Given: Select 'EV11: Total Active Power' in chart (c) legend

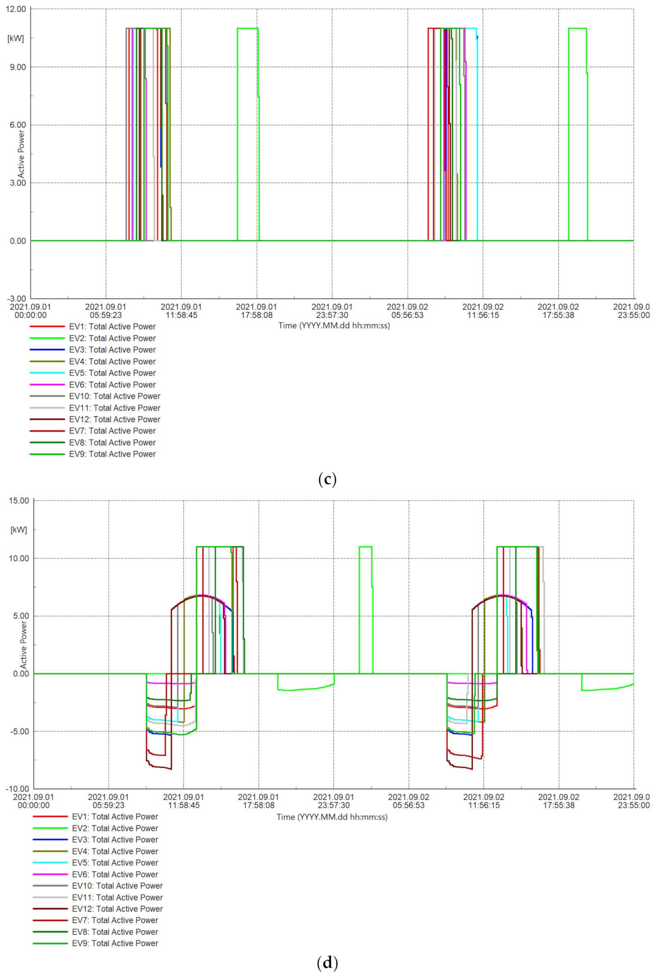Looking at the screenshot, I should point(115,408).
